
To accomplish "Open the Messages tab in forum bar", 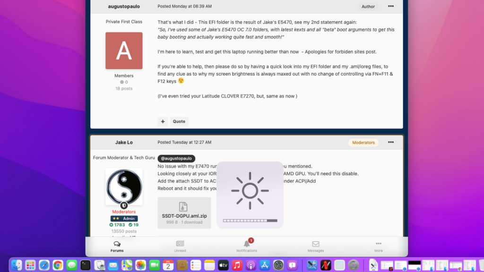I will [x=315, y=246].
